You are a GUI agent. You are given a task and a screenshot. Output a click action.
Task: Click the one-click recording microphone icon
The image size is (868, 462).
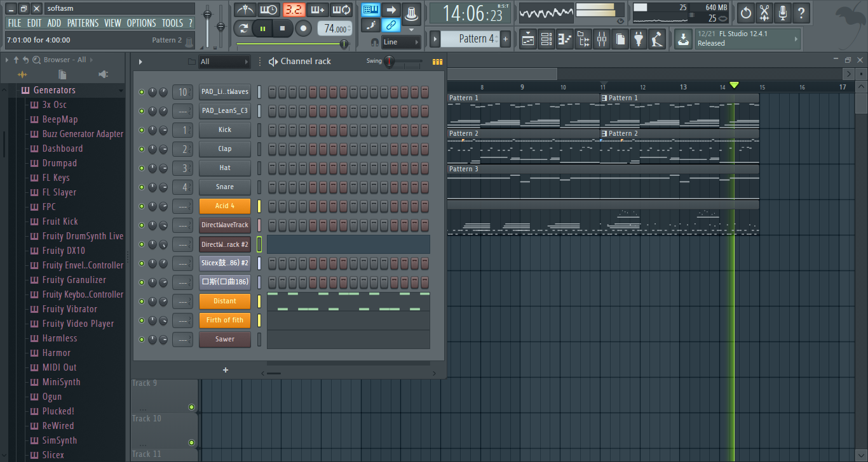point(783,12)
